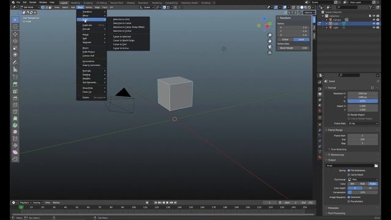Hide Camera in viewport eye icon

pyautogui.click(x=374, y=20)
